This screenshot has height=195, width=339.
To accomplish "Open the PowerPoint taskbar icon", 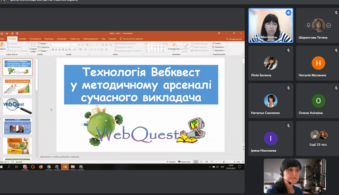I will coord(65,167).
